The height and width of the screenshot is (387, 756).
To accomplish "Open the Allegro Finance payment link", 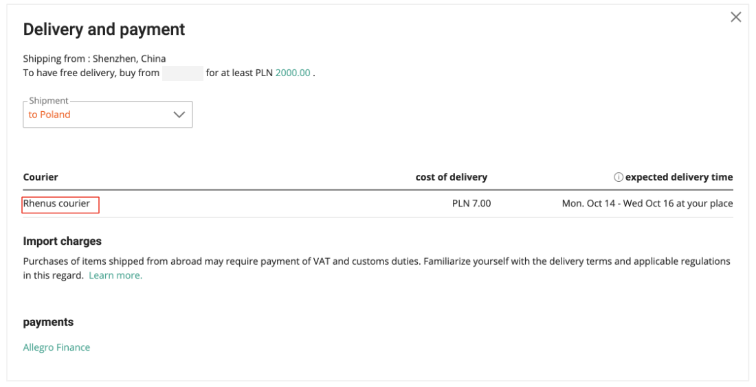I will pyautogui.click(x=56, y=347).
